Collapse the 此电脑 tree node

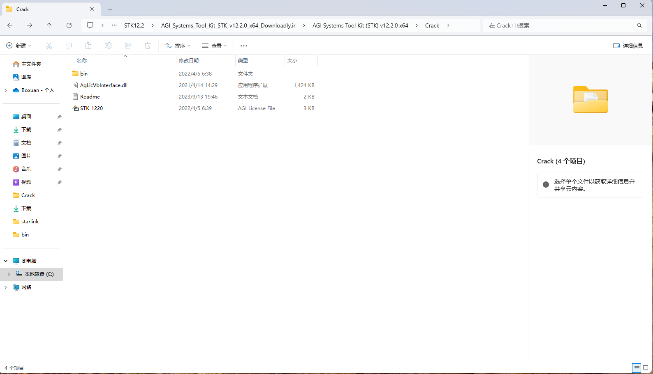(x=6, y=261)
